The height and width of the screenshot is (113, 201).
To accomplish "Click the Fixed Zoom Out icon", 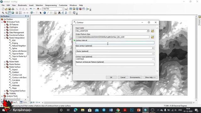I will (20, 13).
